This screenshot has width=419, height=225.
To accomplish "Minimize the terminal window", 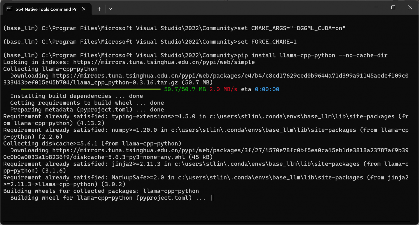I will click(x=376, y=7).
